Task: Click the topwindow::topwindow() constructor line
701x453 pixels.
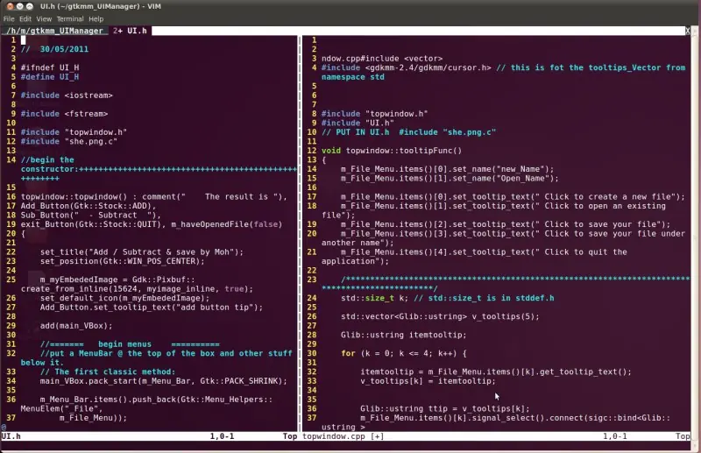Action: click(x=153, y=197)
